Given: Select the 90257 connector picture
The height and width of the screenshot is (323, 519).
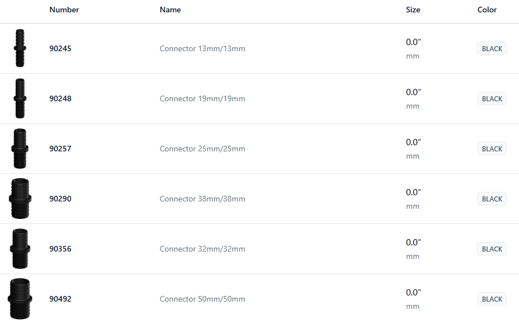Looking at the screenshot, I should [20, 149].
